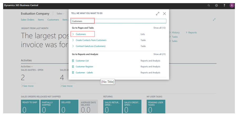Screen dimensions: 238x115
Task: Close the Tell Me dialog
Action: coord(164,13)
